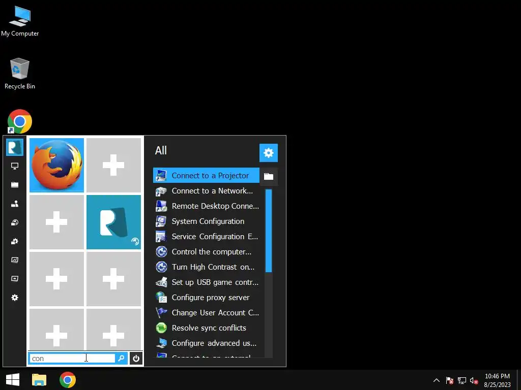Screen dimensions: 521x390
Task: Click the blue results list scrollbar thumb
Action: click(x=269, y=231)
